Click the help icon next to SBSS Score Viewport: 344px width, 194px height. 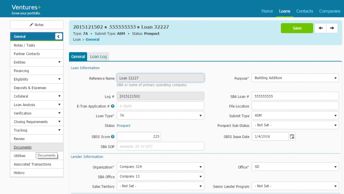[113, 137]
